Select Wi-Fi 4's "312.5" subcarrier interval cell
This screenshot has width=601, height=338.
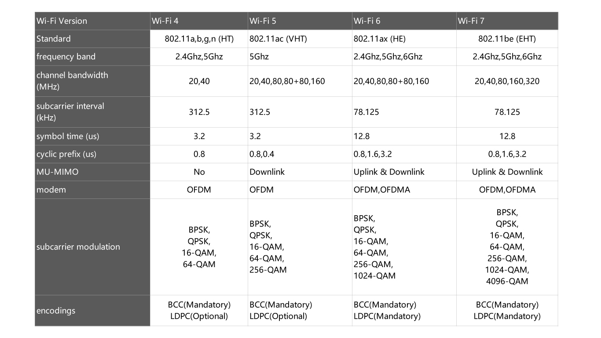coord(199,112)
